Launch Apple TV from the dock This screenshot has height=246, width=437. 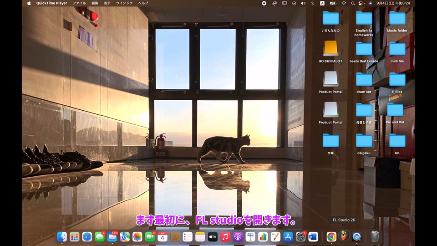tap(213, 237)
